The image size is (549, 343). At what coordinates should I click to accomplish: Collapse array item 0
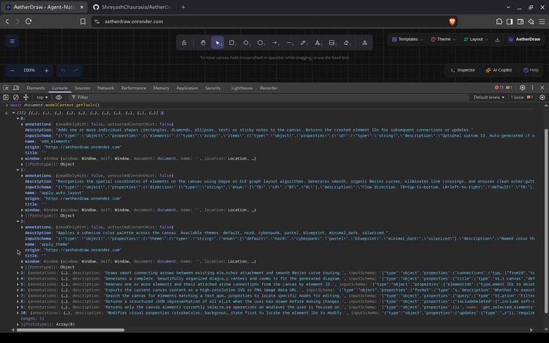(x=18, y=118)
